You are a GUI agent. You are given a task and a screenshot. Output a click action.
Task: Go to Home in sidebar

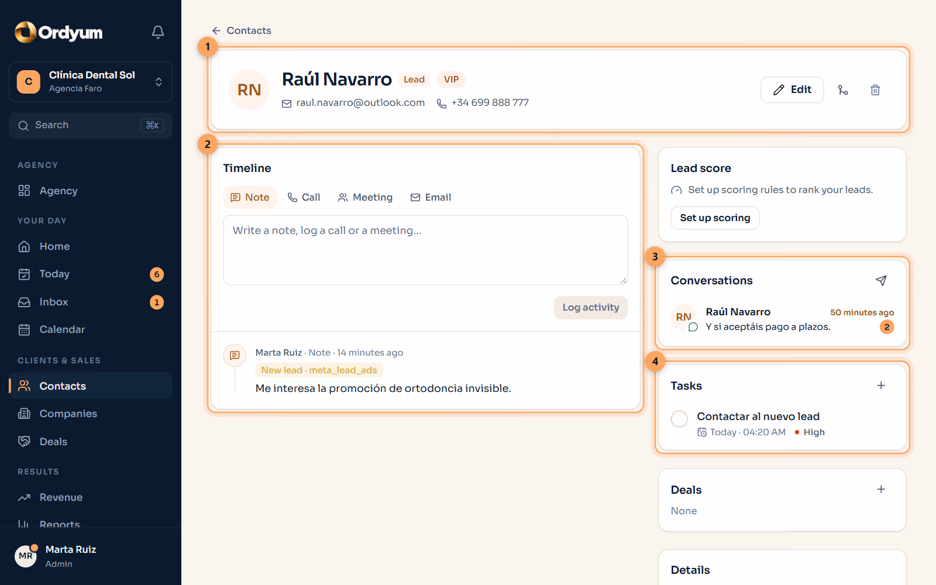[91, 246]
